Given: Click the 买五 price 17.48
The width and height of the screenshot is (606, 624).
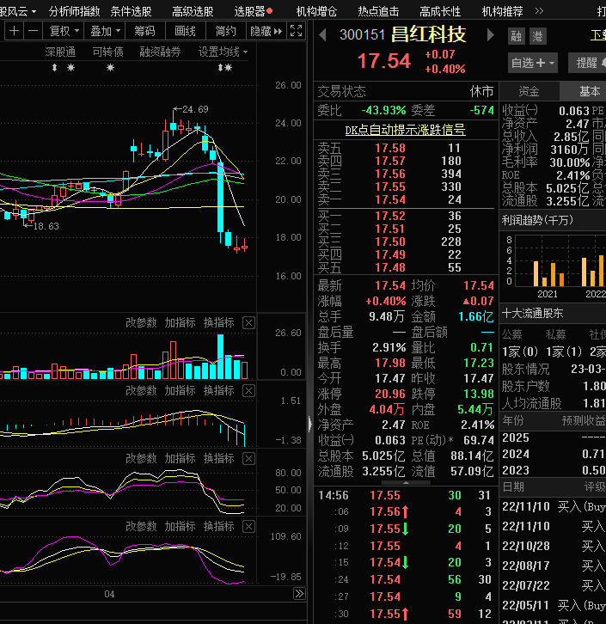Looking at the screenshot, I should pyautogui.click(x=390, y=267).
